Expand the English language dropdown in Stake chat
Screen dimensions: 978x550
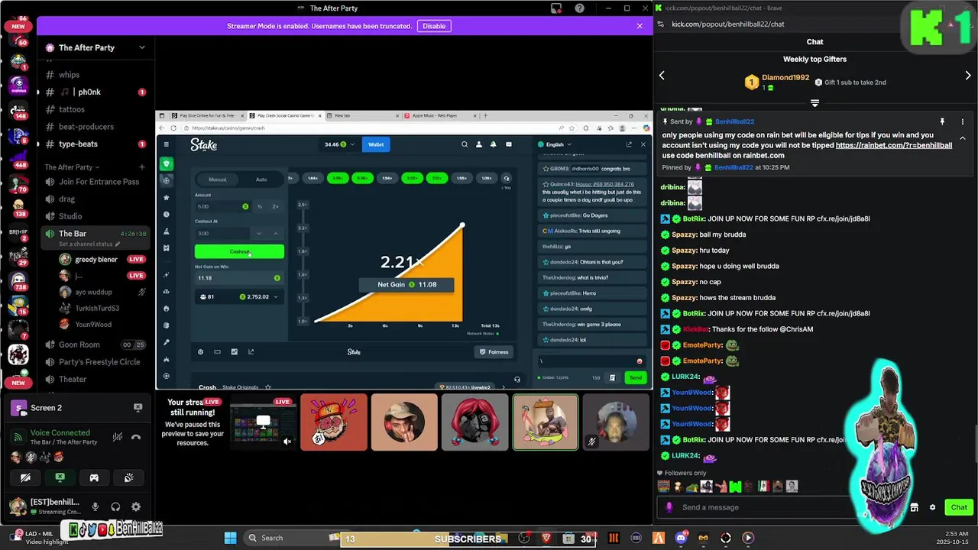pos(555,144)
